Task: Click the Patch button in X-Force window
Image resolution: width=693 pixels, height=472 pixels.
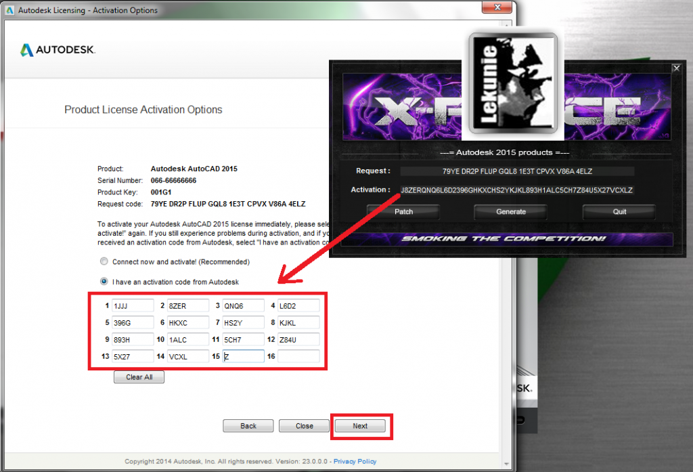Action: pos(403,212)
